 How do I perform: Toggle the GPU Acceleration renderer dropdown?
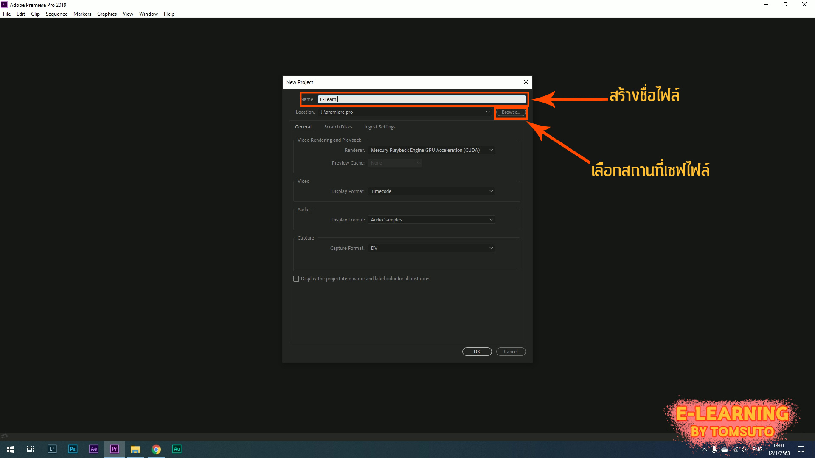click(x=431, y=150)
